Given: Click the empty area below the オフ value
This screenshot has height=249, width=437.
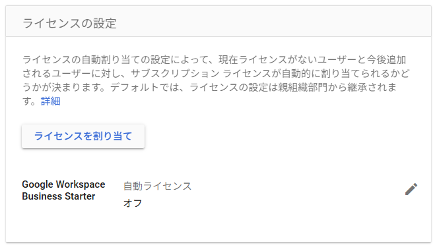Looking at the screenshot, I should click(218, 226).
